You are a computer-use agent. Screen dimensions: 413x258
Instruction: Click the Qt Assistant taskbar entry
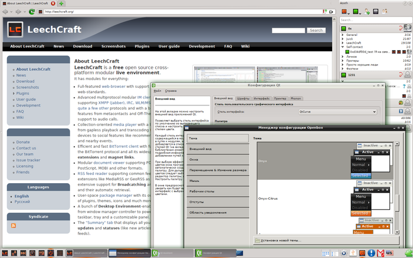[x=173, y=253]
